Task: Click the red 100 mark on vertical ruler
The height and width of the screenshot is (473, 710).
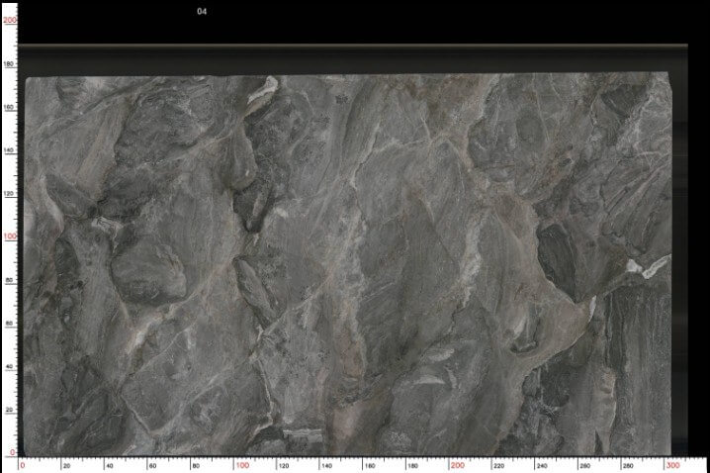Action: click(10, 236)
